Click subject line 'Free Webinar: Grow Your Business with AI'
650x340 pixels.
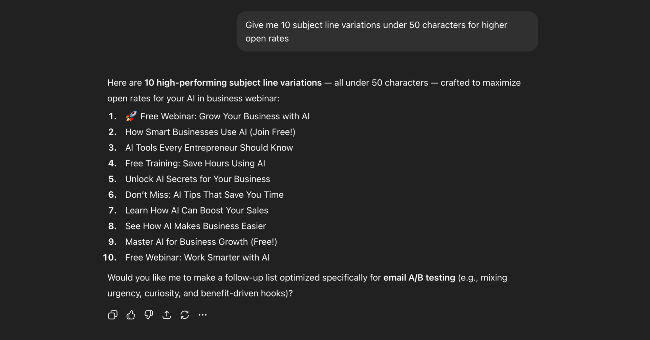click(x=225, y=116)
